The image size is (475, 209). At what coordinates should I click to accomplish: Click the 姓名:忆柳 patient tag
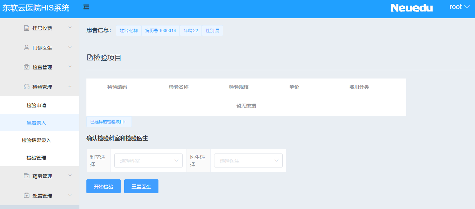pos(129,31)
